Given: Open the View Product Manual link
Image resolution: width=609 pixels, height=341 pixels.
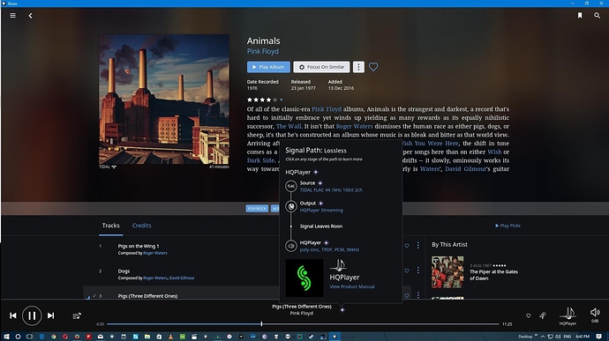Looking at the screenshot, I should 352,286.
